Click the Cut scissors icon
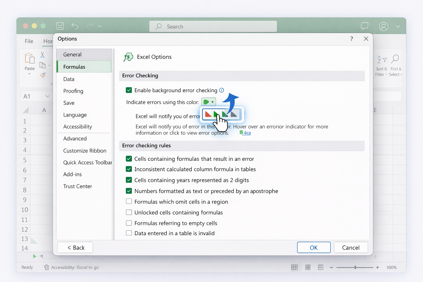 pos(42,55)
